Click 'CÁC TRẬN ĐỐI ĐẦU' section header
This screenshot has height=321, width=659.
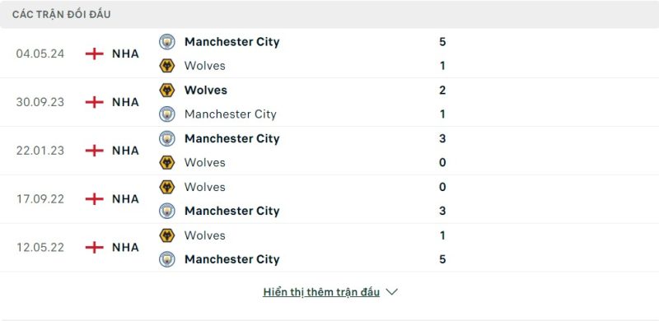point(61,15)
